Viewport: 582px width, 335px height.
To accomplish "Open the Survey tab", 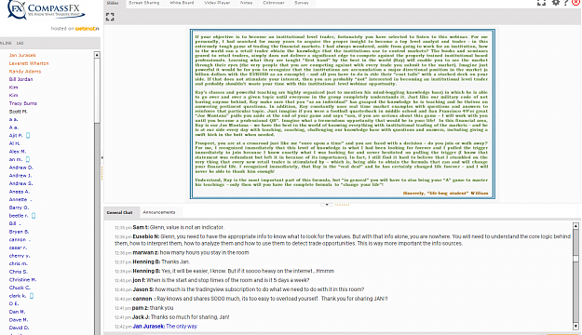I will pos(302,3).
